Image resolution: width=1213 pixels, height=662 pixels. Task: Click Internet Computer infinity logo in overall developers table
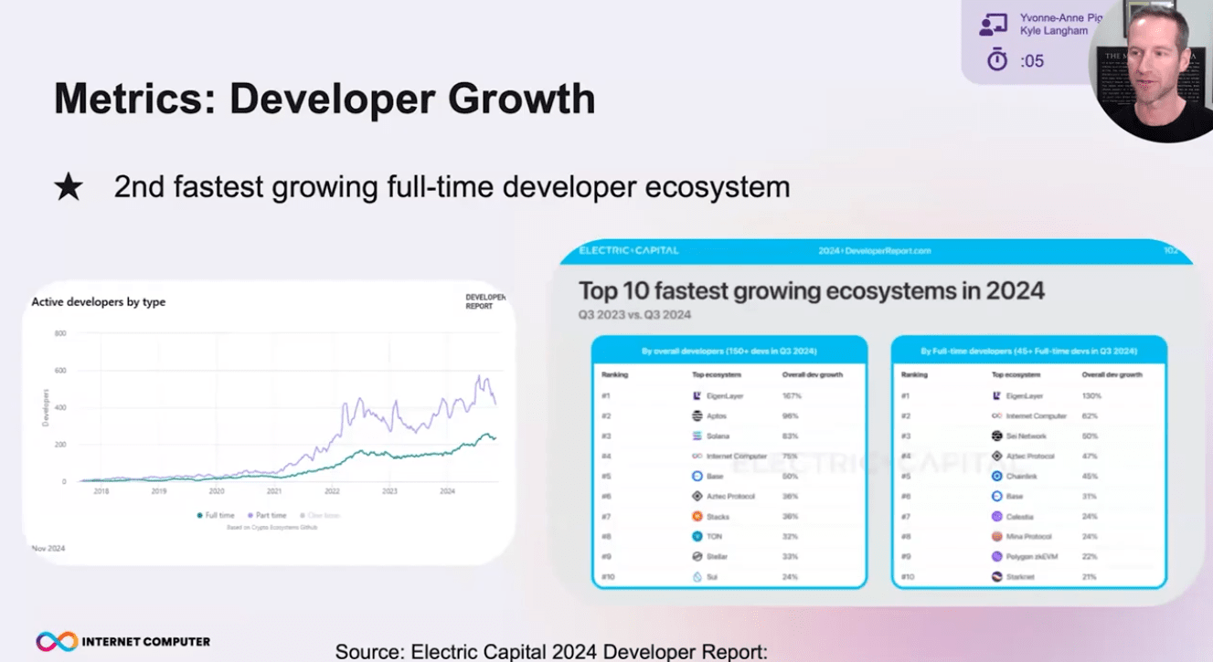697,456
